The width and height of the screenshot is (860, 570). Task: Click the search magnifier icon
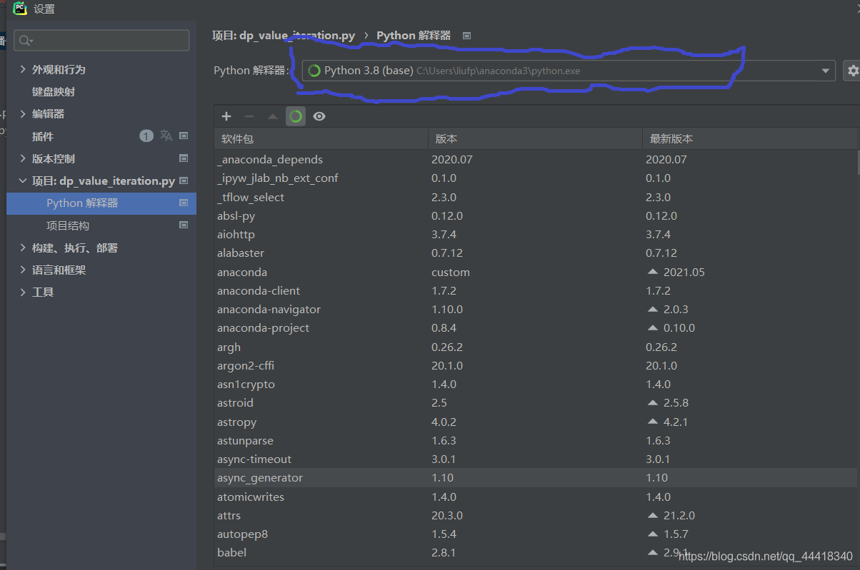[26, 41]
